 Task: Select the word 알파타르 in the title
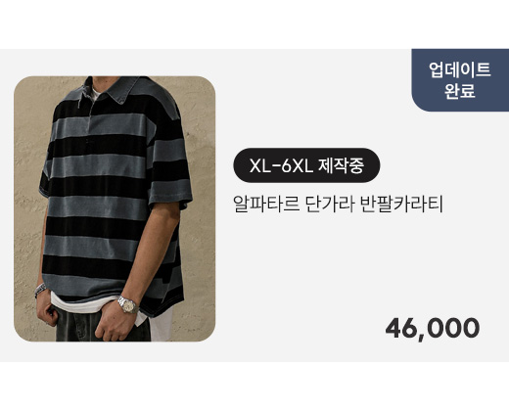(266, 204)
